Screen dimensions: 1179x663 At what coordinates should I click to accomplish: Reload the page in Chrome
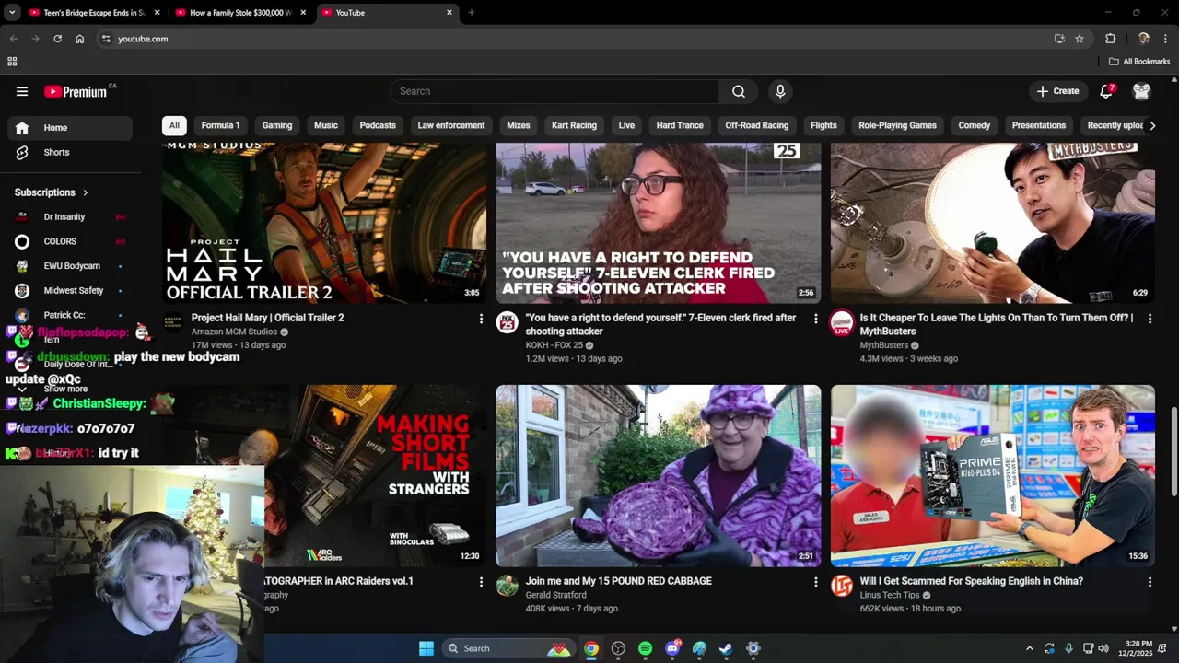coord(57,39)
